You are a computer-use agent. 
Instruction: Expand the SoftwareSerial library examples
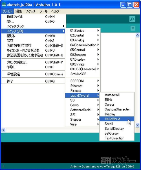coord(83,110)
